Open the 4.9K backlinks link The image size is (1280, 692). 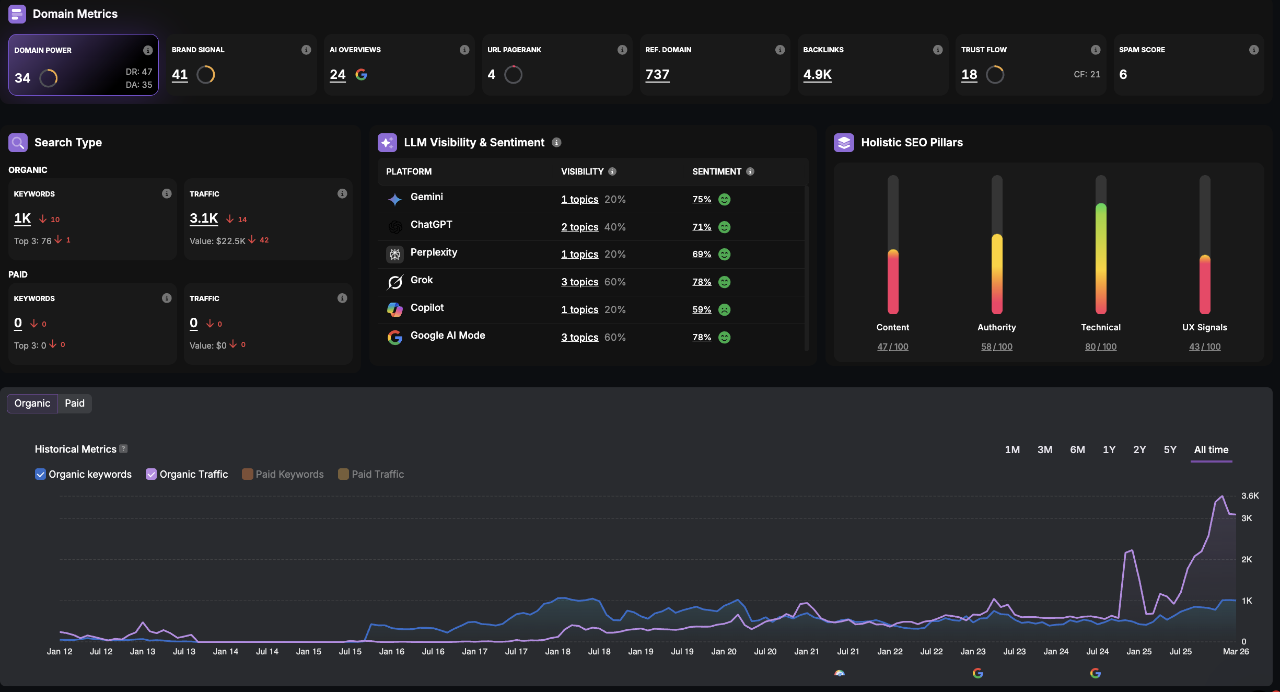click(817, 75)
